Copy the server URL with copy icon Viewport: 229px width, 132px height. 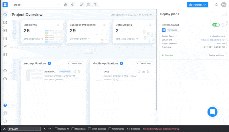click(224, 40)
